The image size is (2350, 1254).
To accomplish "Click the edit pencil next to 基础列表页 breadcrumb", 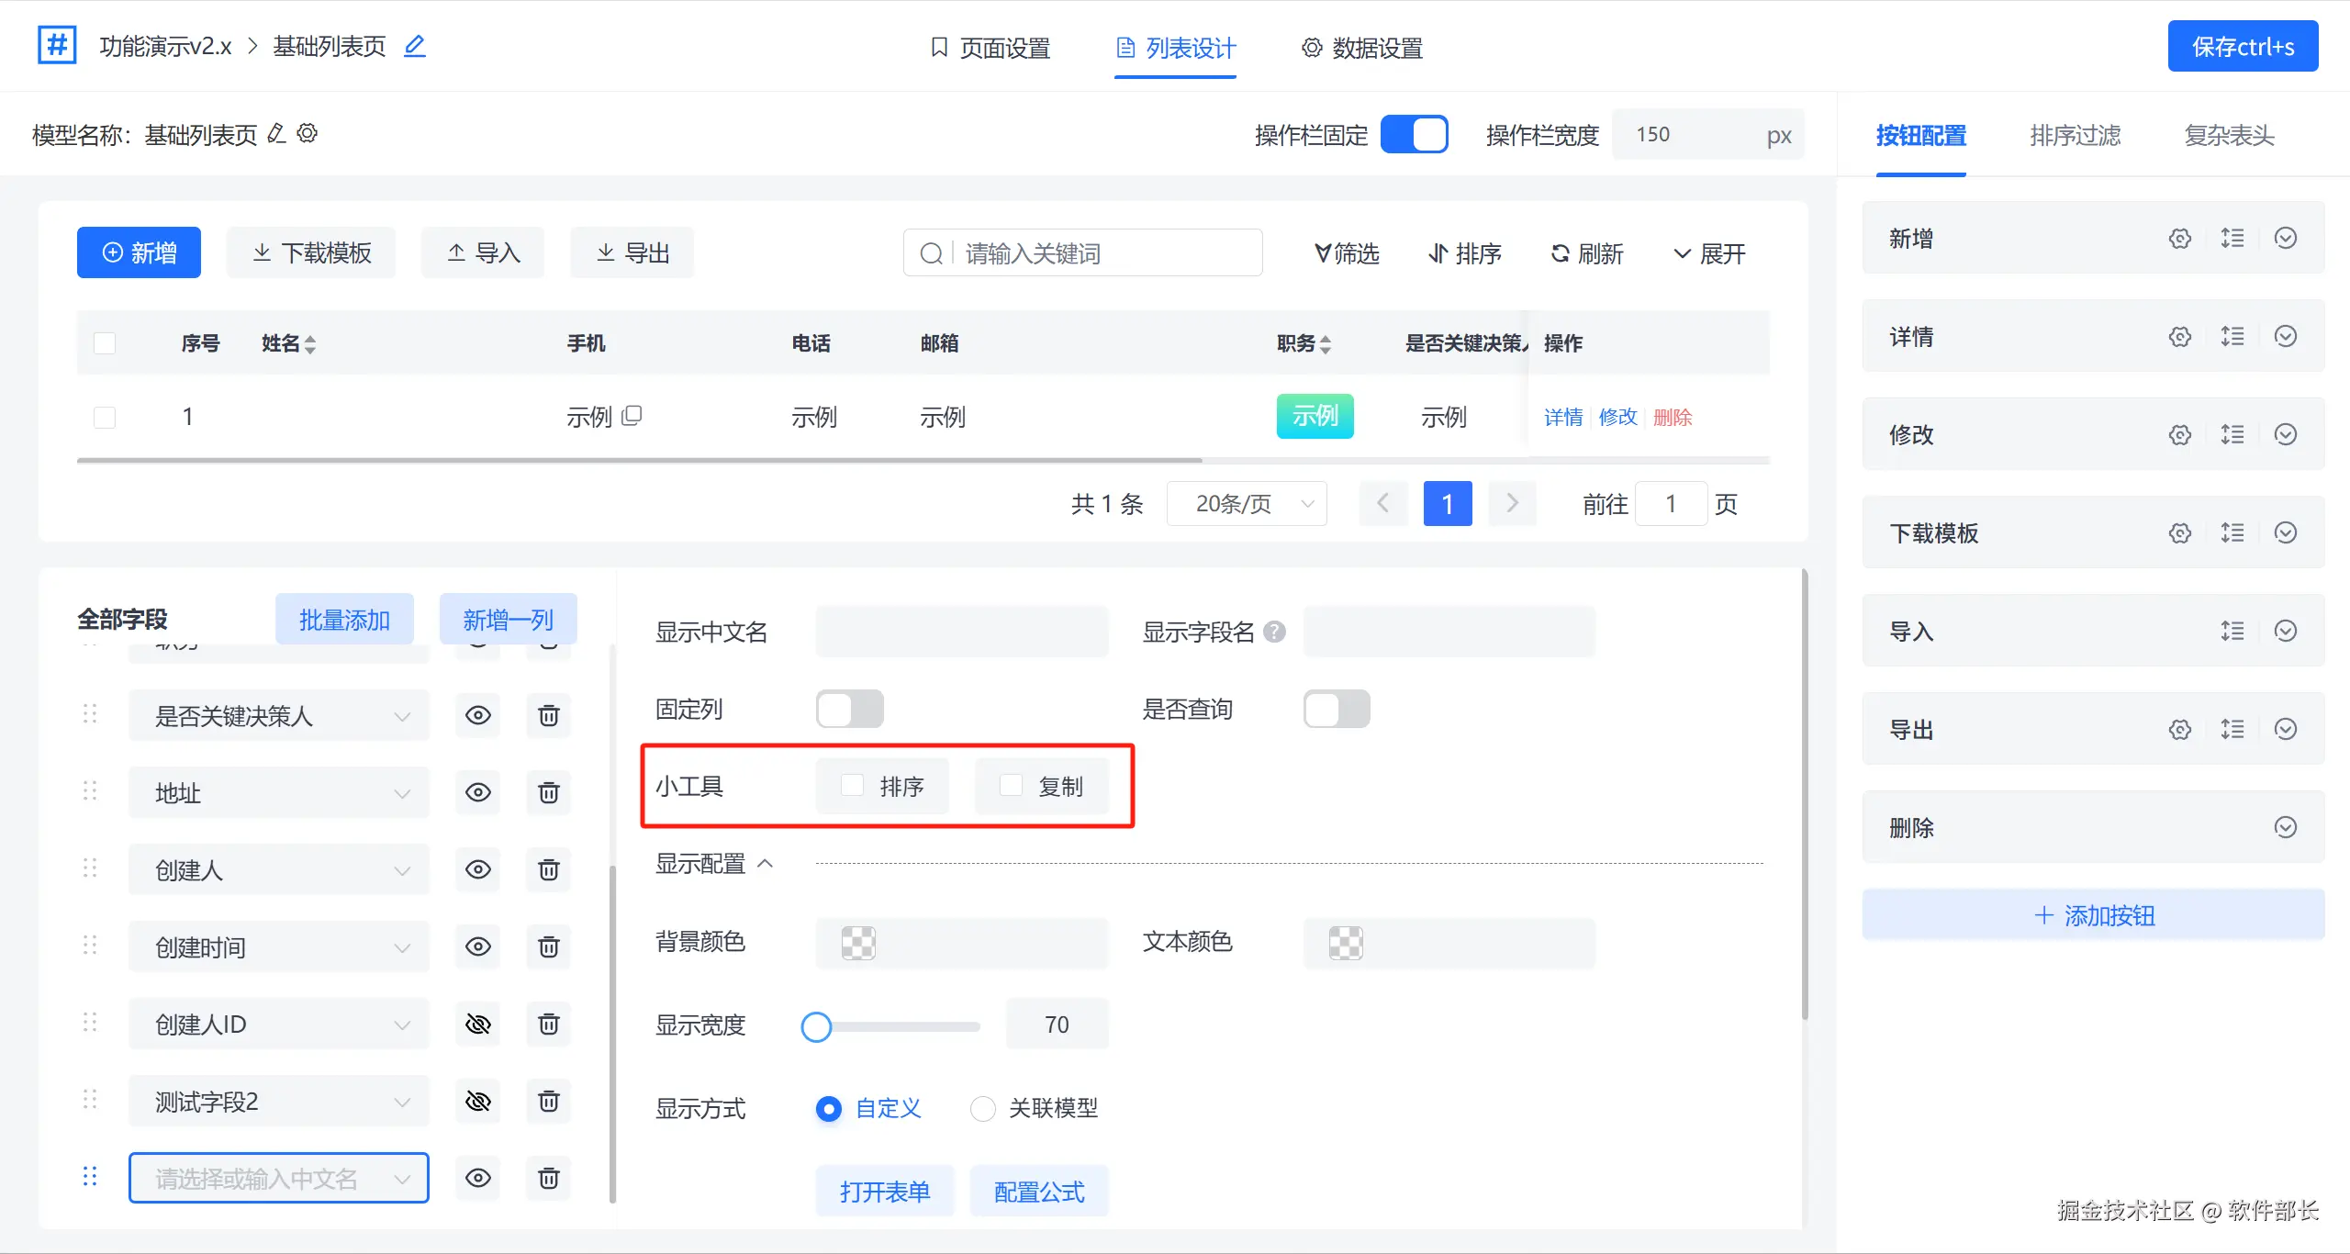I will (x=415, y=46).
